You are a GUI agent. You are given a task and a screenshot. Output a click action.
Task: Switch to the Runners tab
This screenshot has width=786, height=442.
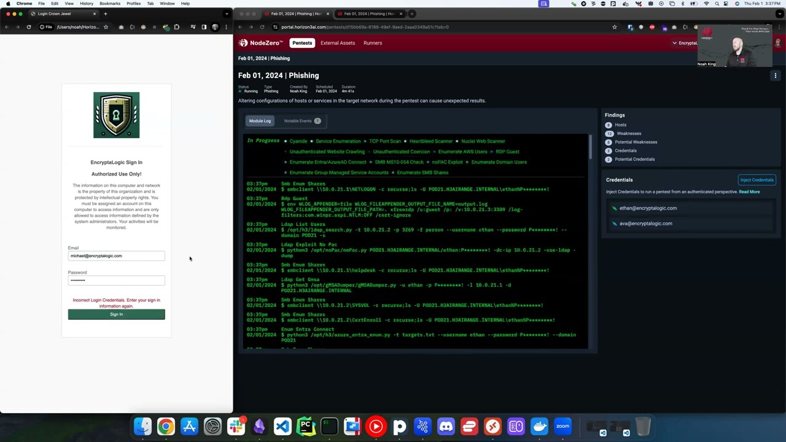(373, 43)
